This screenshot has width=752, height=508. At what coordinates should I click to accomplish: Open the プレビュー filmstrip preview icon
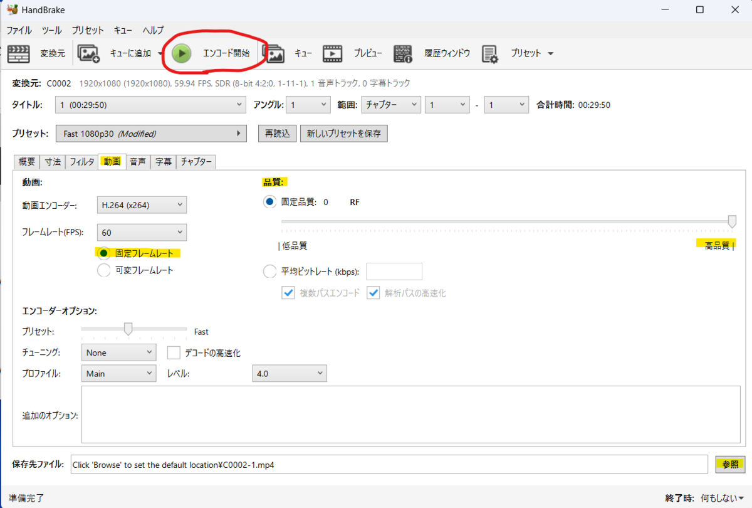click(333, 54)
